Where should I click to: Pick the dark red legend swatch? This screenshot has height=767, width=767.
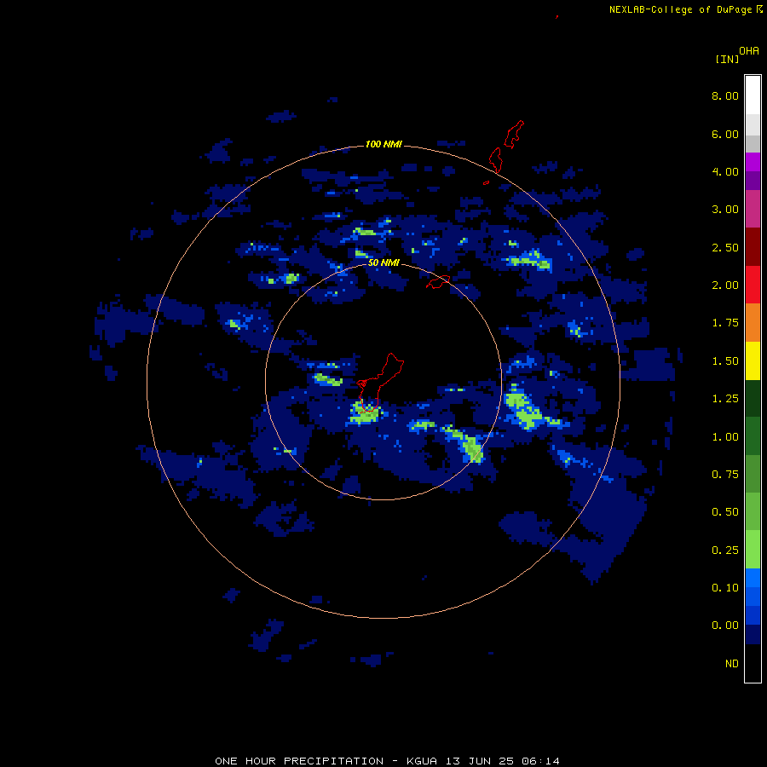click(x=753, y=247)
